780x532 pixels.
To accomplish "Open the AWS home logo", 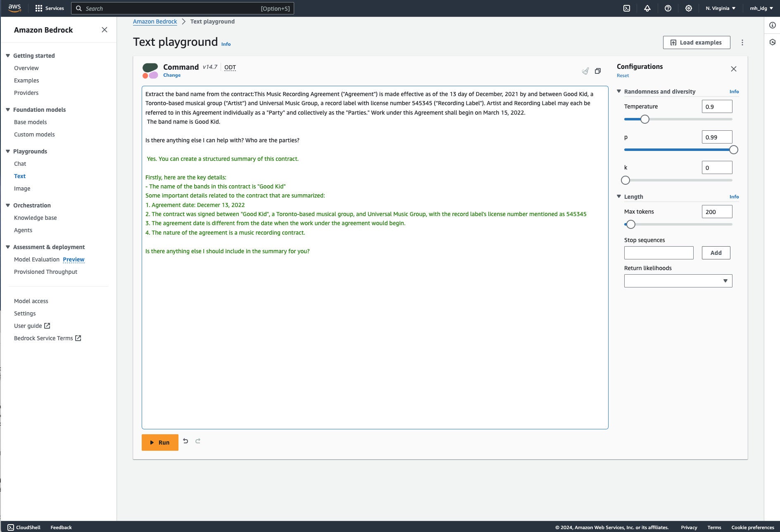I will pos(14,8).
